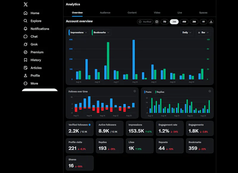This screenshot has height=173, width=238.
Task: Open the Daily granularity dropdown
Action: 187,33
